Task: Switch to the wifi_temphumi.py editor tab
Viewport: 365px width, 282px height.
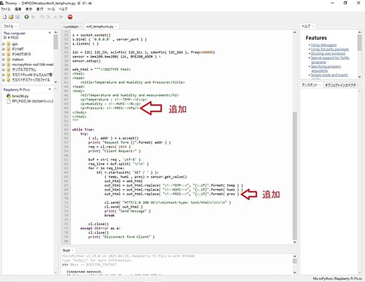Action: tap(100, 27)
